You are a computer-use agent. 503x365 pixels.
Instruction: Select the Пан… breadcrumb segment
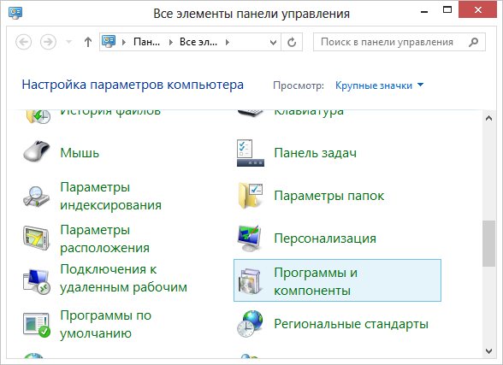146,42
